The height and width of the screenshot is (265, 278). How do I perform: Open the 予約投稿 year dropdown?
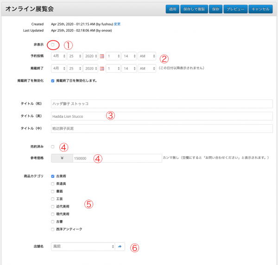pyautogui.click(x=91, y=56)
